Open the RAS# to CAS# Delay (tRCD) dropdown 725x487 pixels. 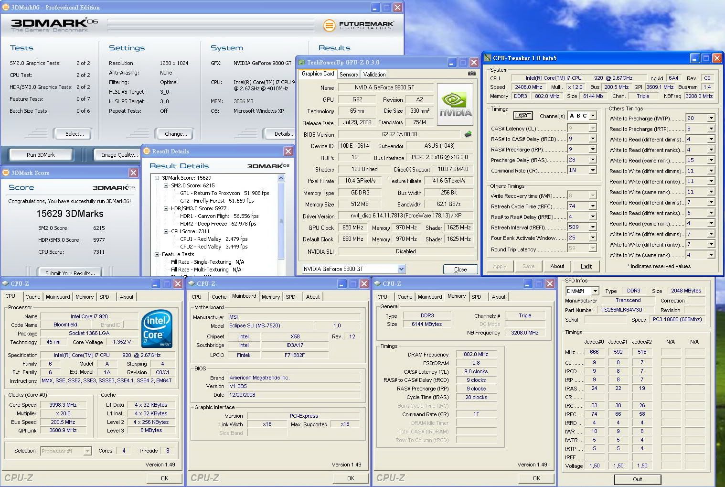coord(593,139)
